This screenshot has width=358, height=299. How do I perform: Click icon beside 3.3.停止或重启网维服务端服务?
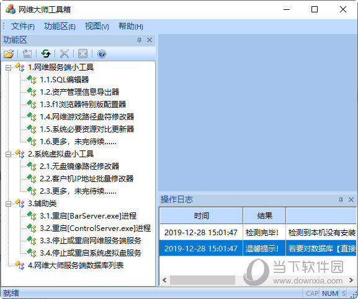click(x=32, y=240)
